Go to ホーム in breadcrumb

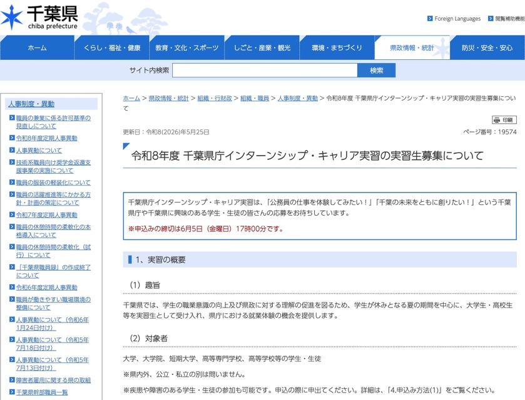coord(131,98)
